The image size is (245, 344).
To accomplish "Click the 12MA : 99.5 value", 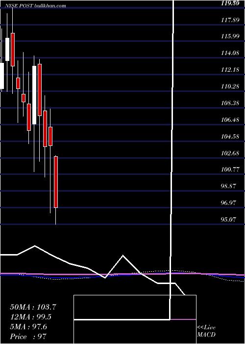I will 31,317.
